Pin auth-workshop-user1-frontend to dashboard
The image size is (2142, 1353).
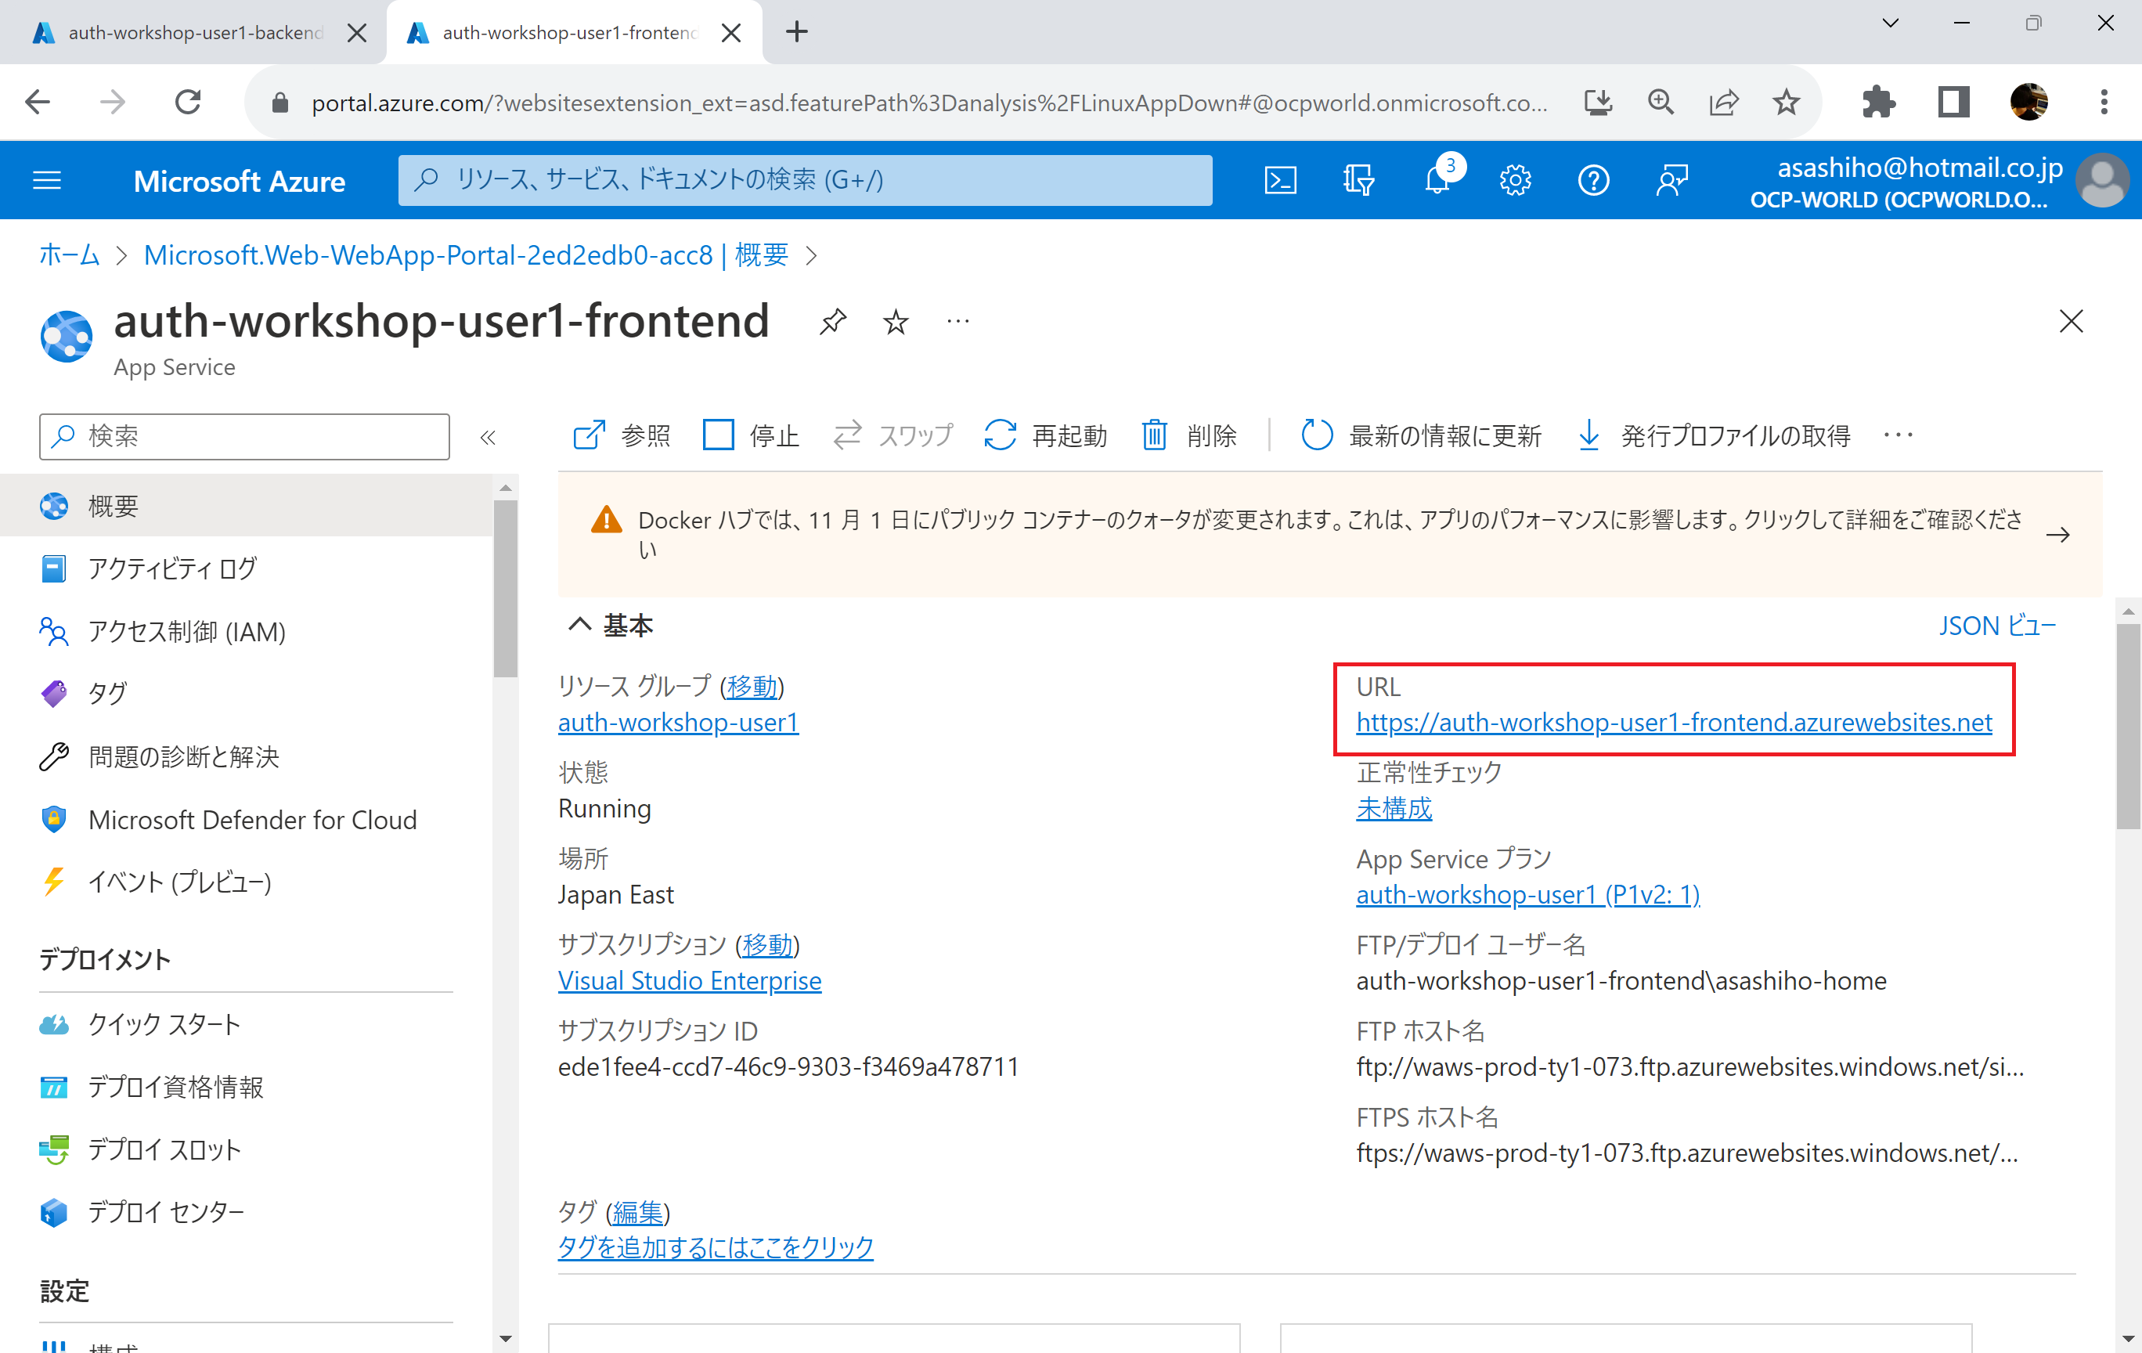pyautogui.click(x=834, y=321)
